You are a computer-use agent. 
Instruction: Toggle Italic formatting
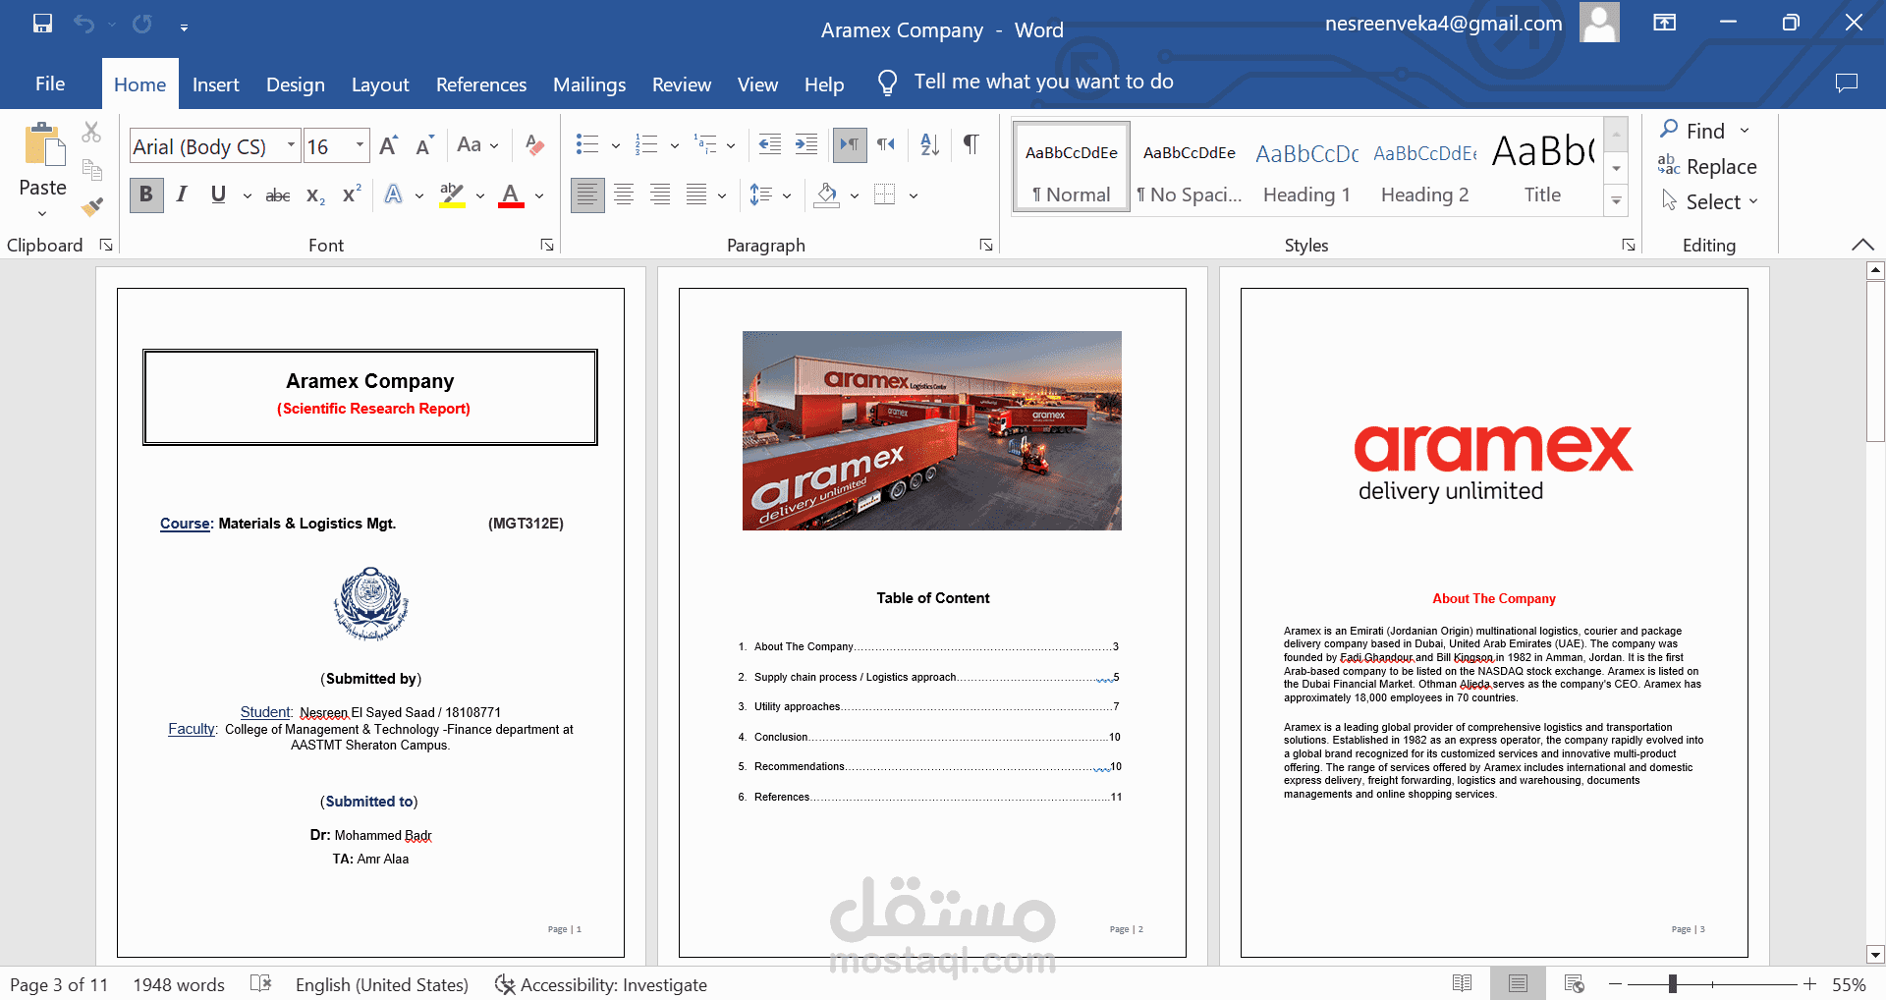[182, 194]
